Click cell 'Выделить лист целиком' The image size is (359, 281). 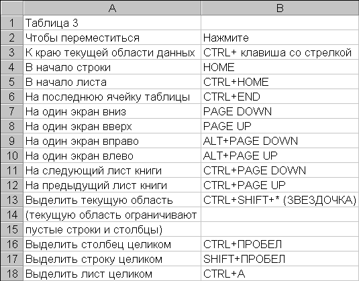click(x=112, y=274)
